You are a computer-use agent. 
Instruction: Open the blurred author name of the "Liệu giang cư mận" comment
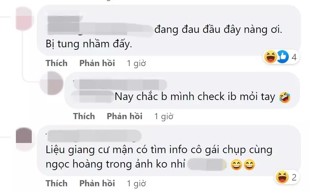click(x=94, y=136)
